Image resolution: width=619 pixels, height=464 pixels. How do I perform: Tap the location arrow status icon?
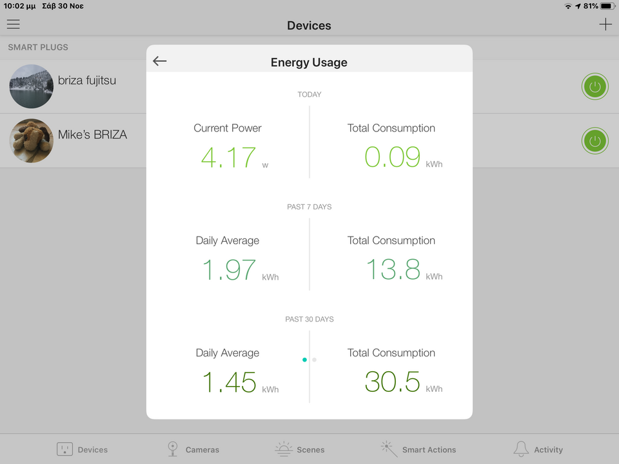pyautogui.click(x=578, y=6)
